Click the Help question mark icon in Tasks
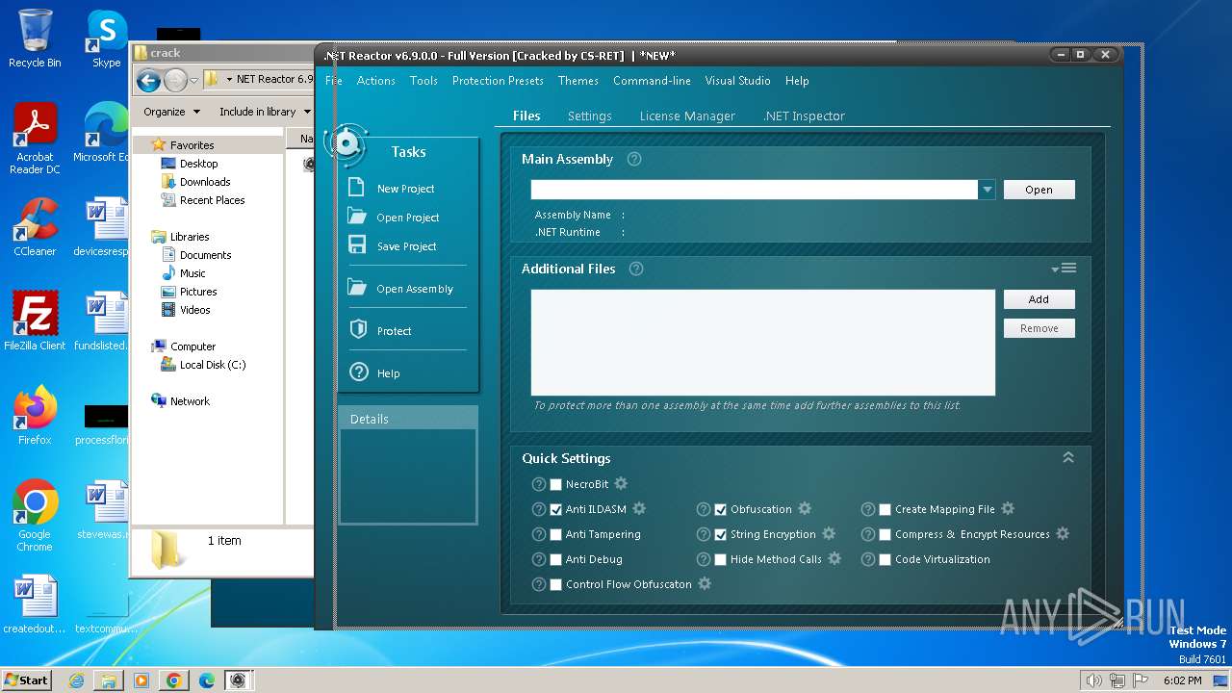This screenshot has height=693, width=1232. click(358, 372)
